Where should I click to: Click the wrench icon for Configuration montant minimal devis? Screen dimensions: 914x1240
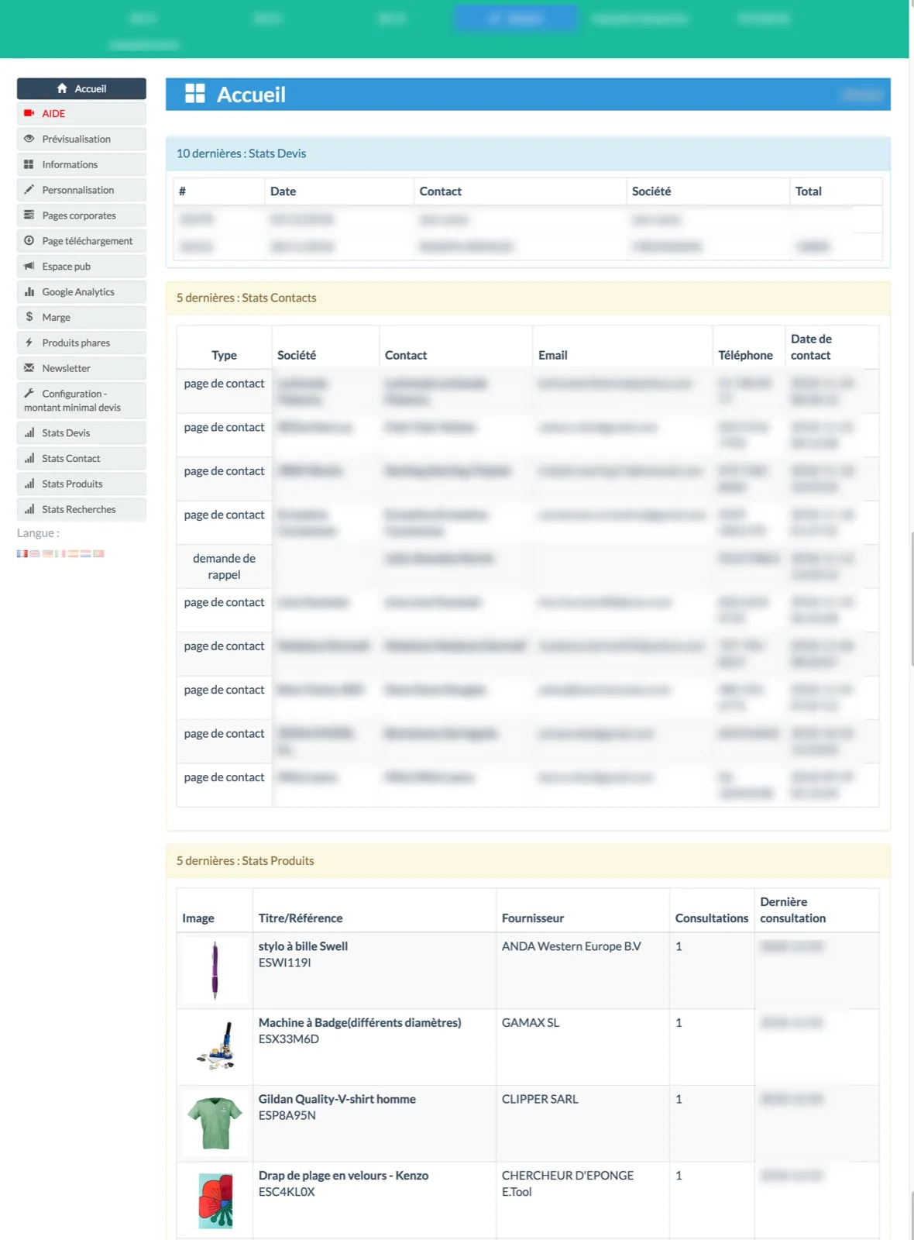29,393
